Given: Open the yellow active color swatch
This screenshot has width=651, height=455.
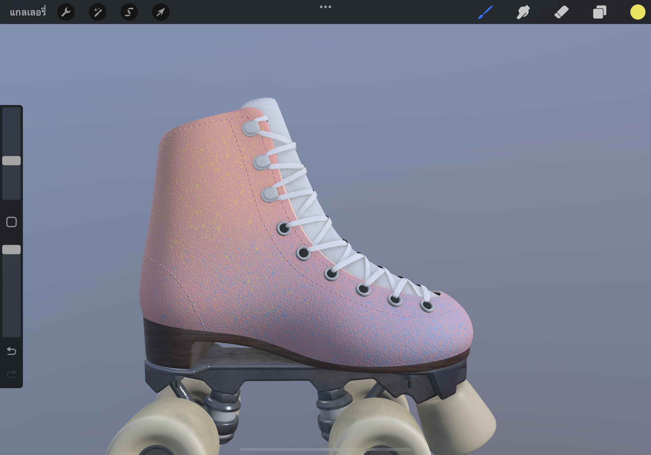Looking at the screenshot, I should click(x=638, y=12).
